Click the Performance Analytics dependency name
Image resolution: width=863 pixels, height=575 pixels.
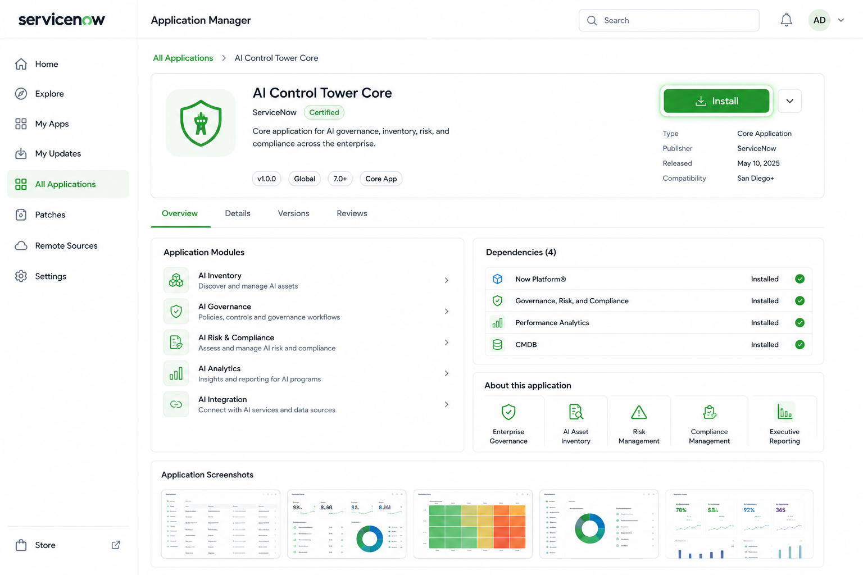(x=552, y=323)
